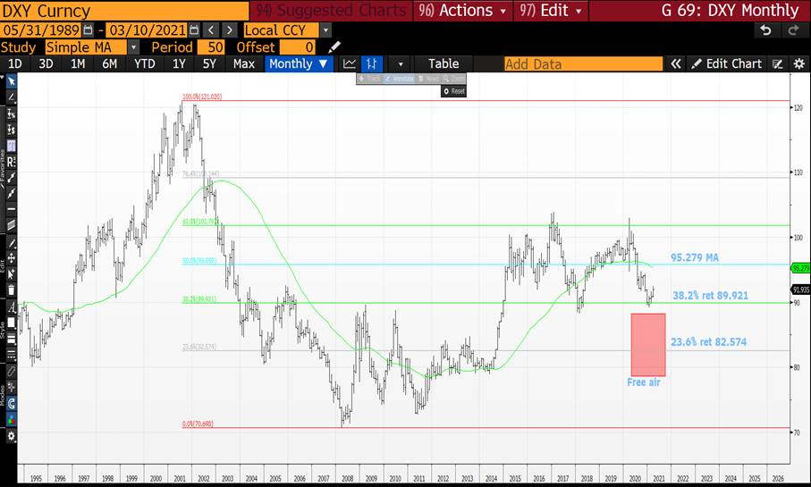811x487 pixels.
Task: Select the 1M range tab
Action: pos(78,64)
